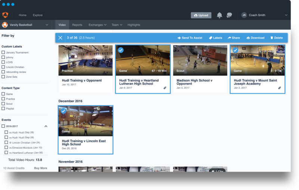Click Buy More assist credits

click(41, 168)
